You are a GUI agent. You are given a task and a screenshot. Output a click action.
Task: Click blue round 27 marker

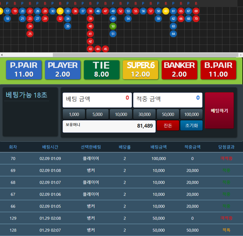click(x=37, y=19)
